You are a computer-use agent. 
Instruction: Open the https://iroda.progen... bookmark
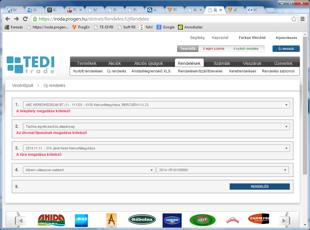(x=48, y=27)
